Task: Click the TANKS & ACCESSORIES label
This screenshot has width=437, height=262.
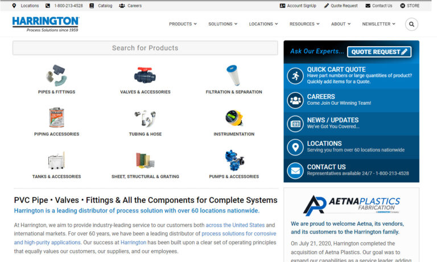Action: (56, 177)
